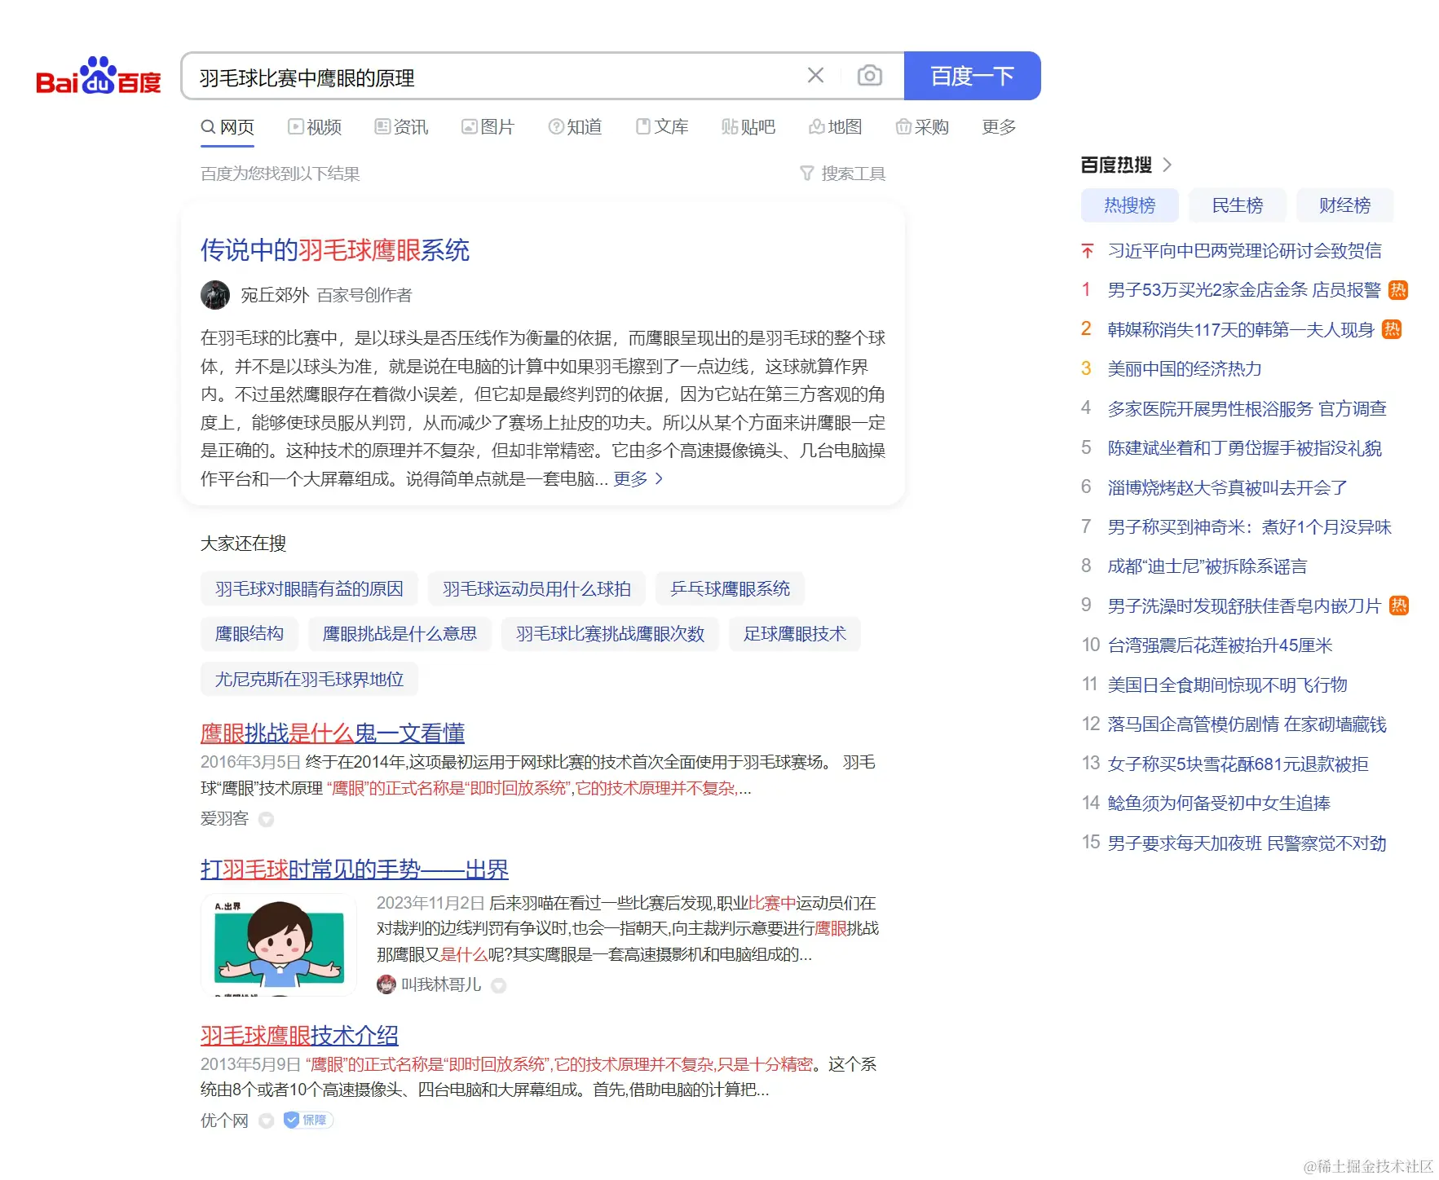Image resolution: width=1439 pixels, height=1180 pixels.
Task: Expand the 更多 menu
Action: (999, 127)
